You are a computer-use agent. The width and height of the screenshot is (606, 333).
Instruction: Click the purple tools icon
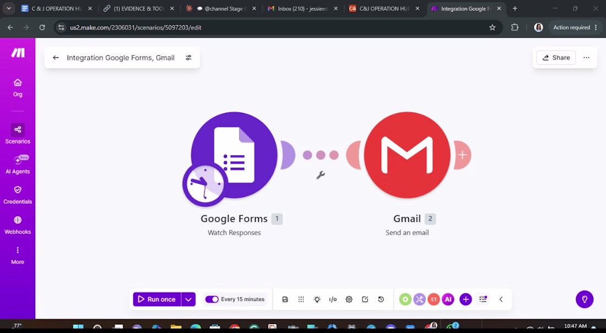pyautogui.click(x=419, y=299)
